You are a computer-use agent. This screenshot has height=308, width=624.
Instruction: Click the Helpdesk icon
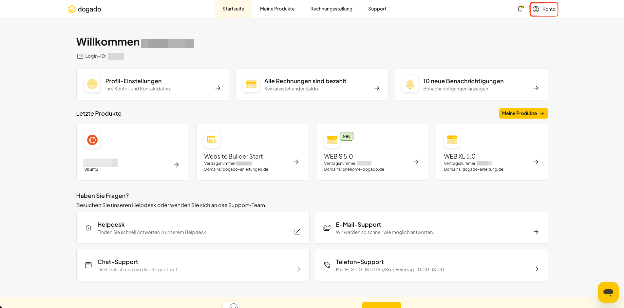88,228
